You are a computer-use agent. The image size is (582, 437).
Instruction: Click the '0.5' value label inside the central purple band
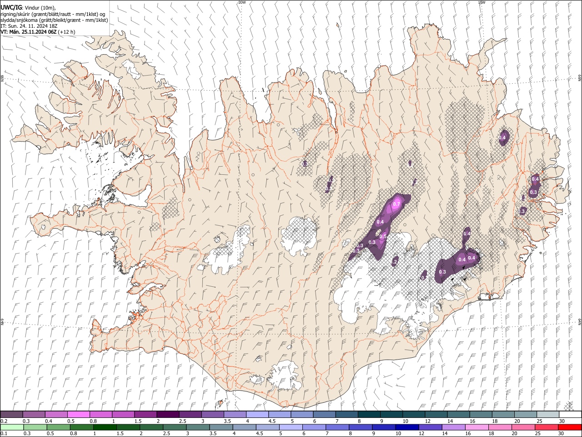(383, 236)
